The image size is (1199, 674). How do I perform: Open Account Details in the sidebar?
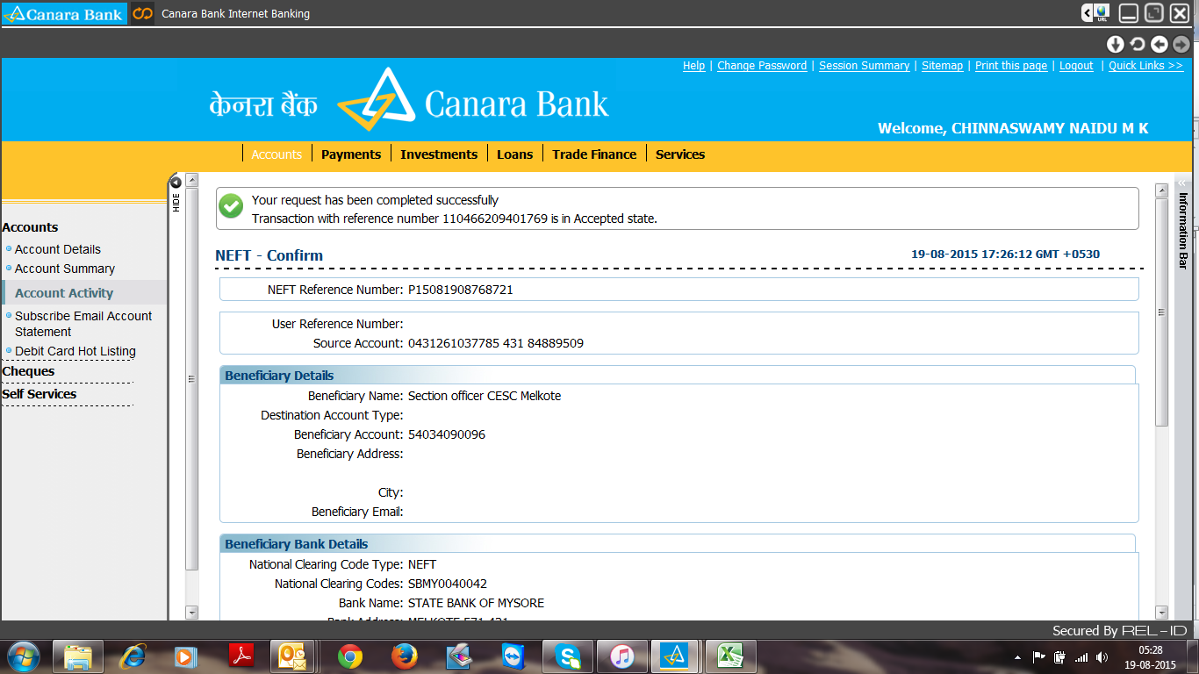[x=58, y=249]
